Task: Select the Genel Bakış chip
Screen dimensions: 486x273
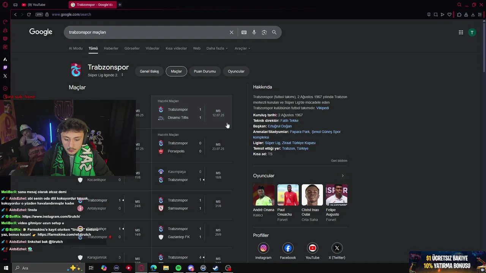Action: click(149, 71)
